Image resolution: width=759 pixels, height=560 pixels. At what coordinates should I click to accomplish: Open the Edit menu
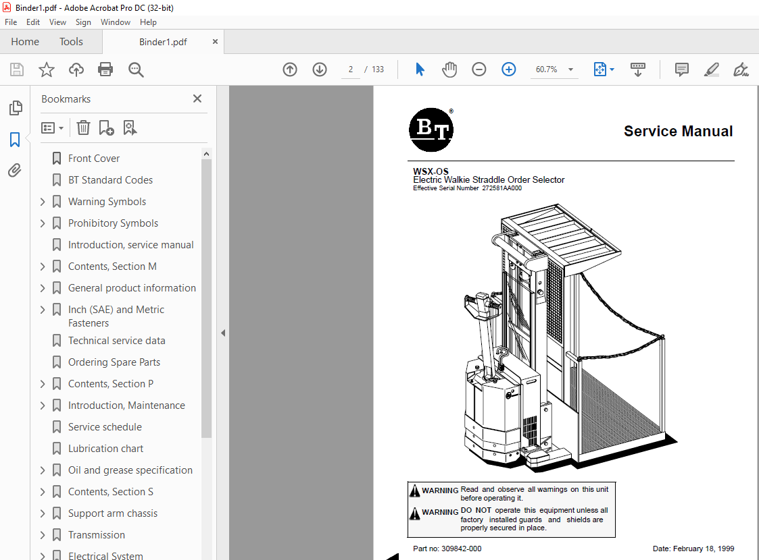point(33,22)
